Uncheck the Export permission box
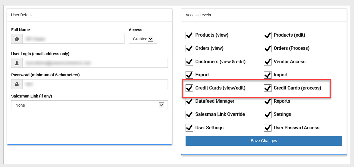This screenshot has width=354, height=167. (189, 75)
